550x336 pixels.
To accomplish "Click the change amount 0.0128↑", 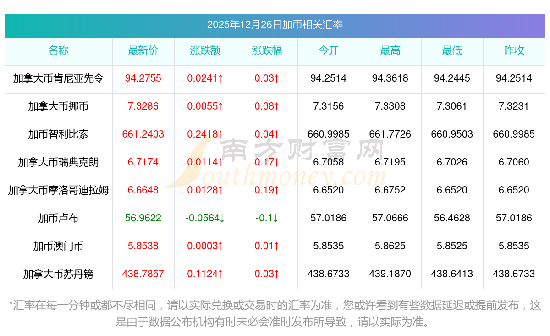I will click(x=205, y=190).
